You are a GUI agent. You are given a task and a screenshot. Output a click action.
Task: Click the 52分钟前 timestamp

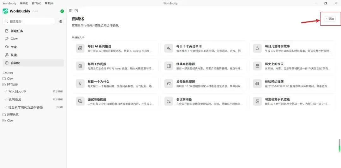58,91
